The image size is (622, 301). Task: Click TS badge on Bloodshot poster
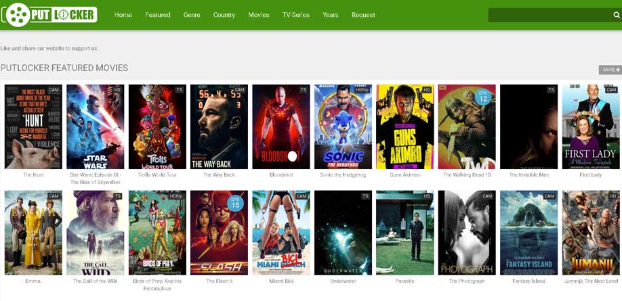click(304, 90)
